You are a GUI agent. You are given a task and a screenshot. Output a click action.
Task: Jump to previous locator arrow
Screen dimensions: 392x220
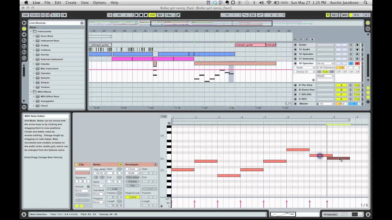tap(295, 39)
